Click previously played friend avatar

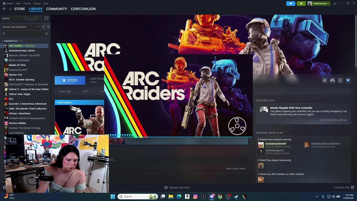(261, 166)
